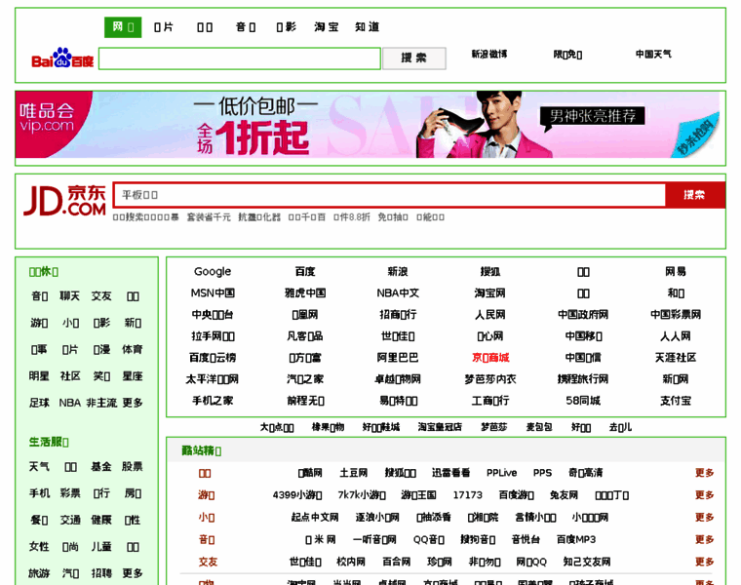The height and width of the screenshot is (585, 741).
Task: Open the 天涯社区 link
Action: click(x=676, y=357)
